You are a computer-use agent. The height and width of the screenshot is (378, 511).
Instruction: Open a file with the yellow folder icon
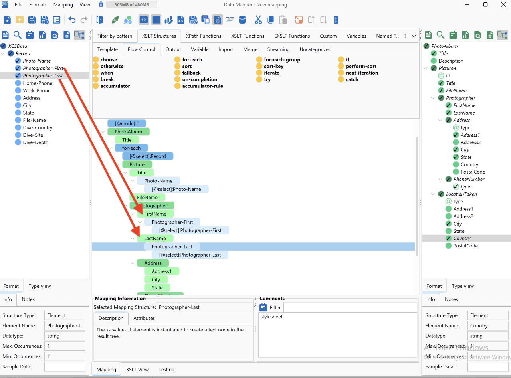(x=20, y=20)
